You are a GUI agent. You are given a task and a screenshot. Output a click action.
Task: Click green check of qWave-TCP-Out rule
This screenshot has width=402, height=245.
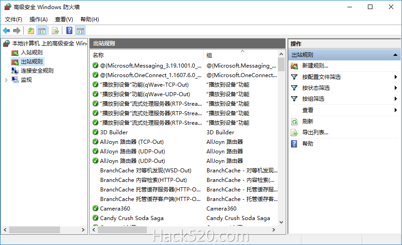tap(95, 85)
